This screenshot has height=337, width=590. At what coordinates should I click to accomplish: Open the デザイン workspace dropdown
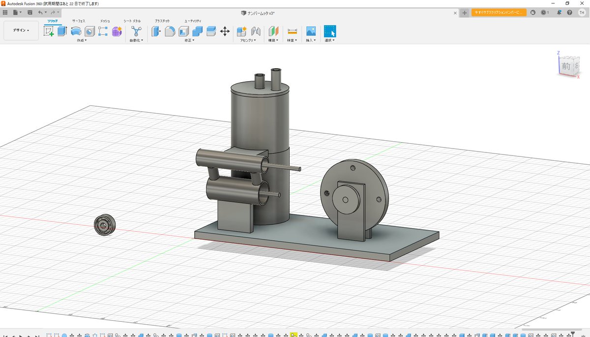tap(21, 31)
